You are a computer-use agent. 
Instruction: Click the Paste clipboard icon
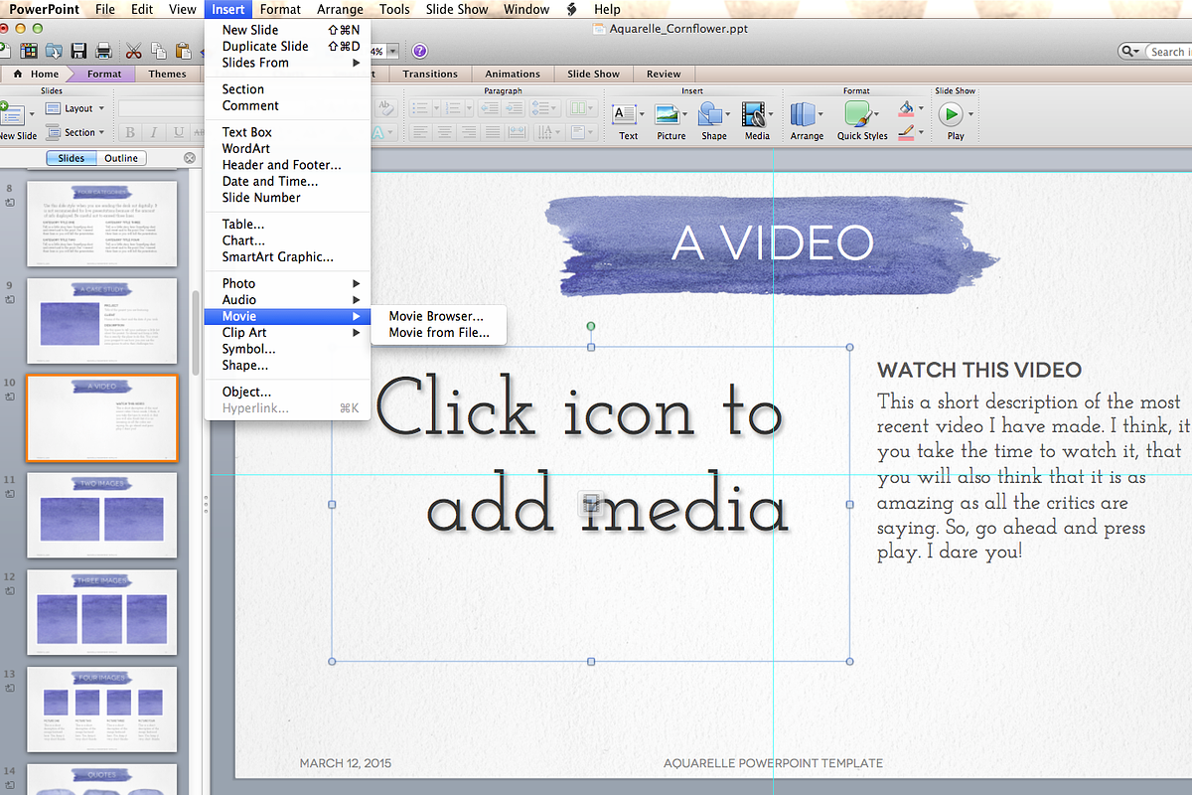point(183,51)
